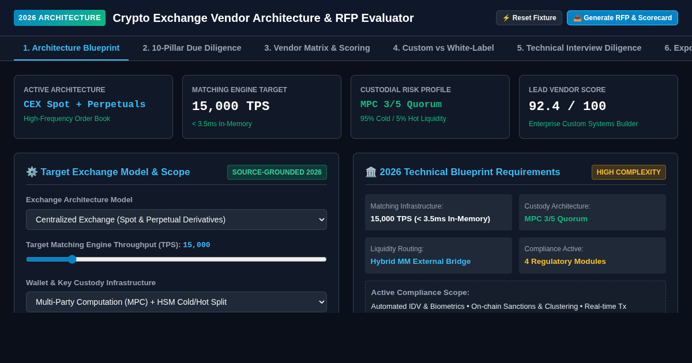Click the 95% Cold / 5% Hot Liquidity text

coord(403,119)
